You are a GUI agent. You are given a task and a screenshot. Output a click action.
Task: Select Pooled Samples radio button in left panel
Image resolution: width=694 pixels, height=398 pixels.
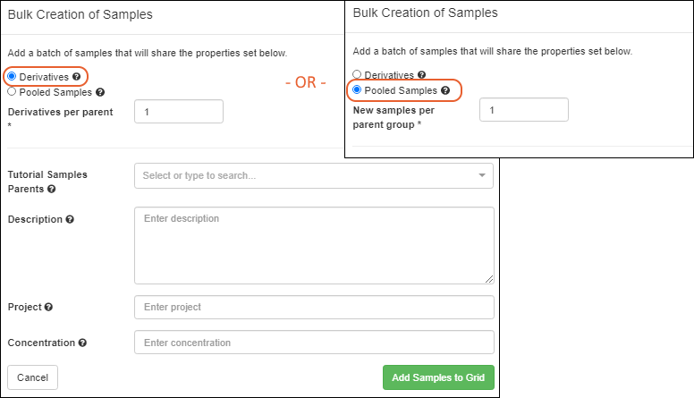coord(12,92)
